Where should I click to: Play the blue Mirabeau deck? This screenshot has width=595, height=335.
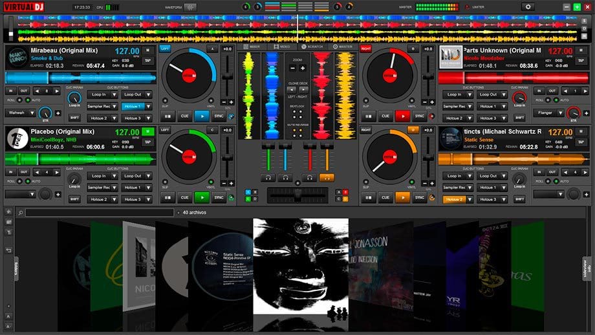coord(202,116)
